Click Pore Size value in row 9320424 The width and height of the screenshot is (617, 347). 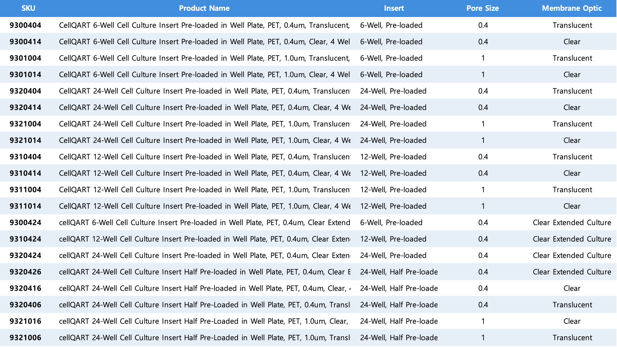click(x=483, y=255)
